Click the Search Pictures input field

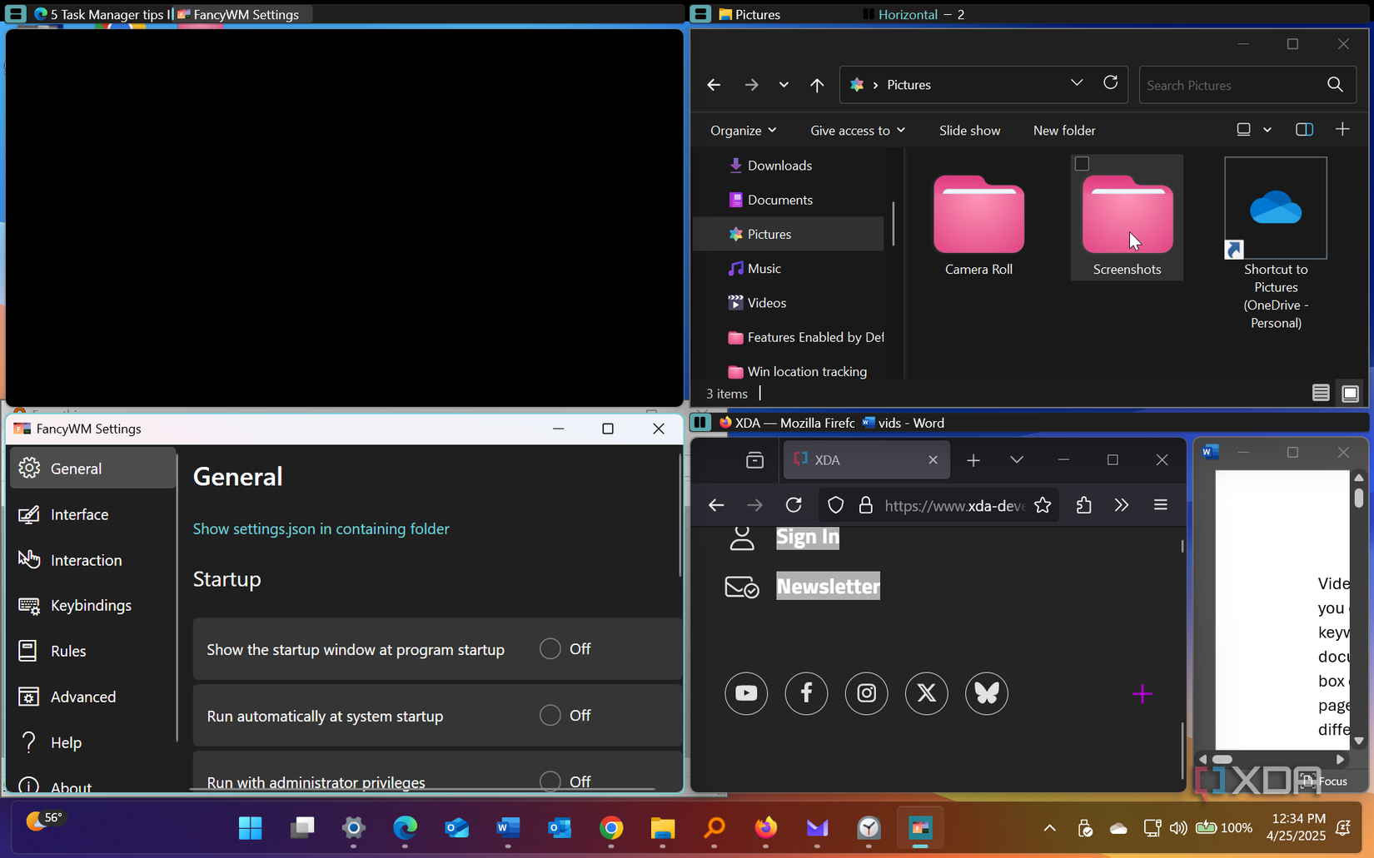[1231, 84]
